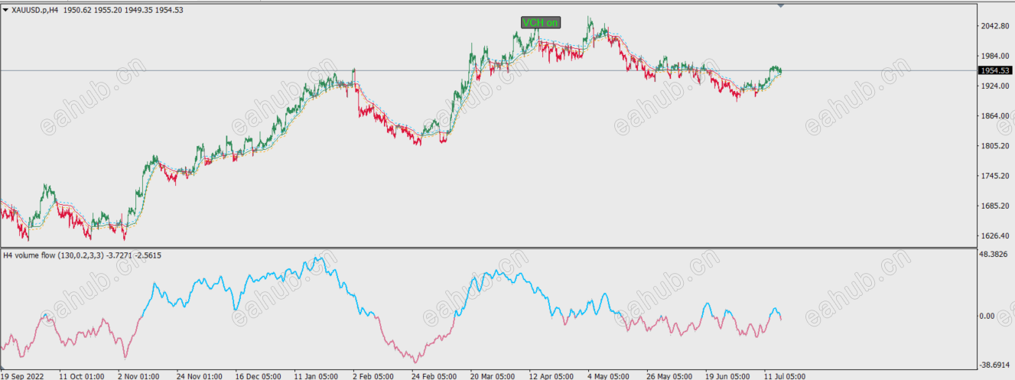
Task: Click the XAUUSD.p,H4 symbol title
Action: (x=35, y=10)
